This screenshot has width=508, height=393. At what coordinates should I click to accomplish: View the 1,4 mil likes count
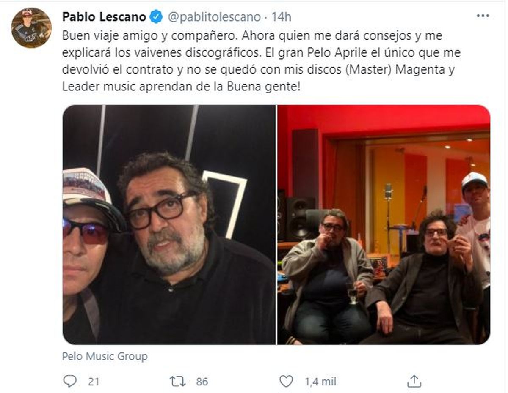320,382
